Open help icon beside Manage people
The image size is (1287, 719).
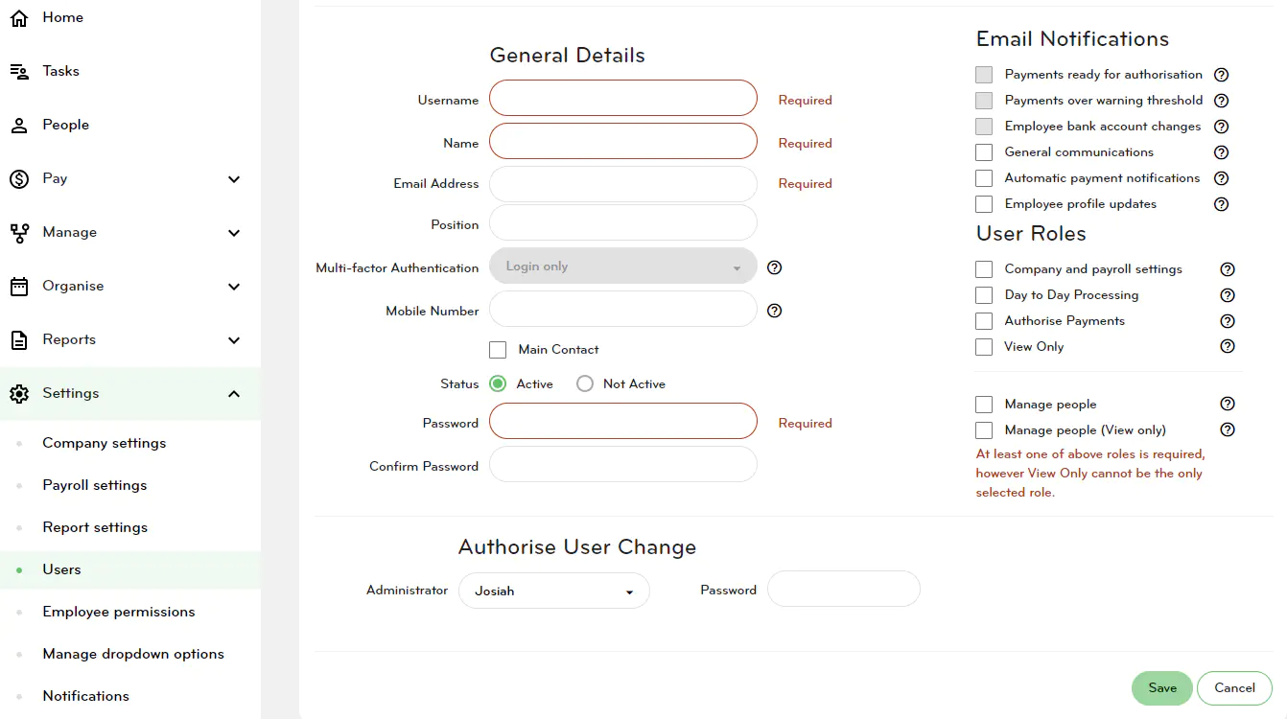[1227, 404]
